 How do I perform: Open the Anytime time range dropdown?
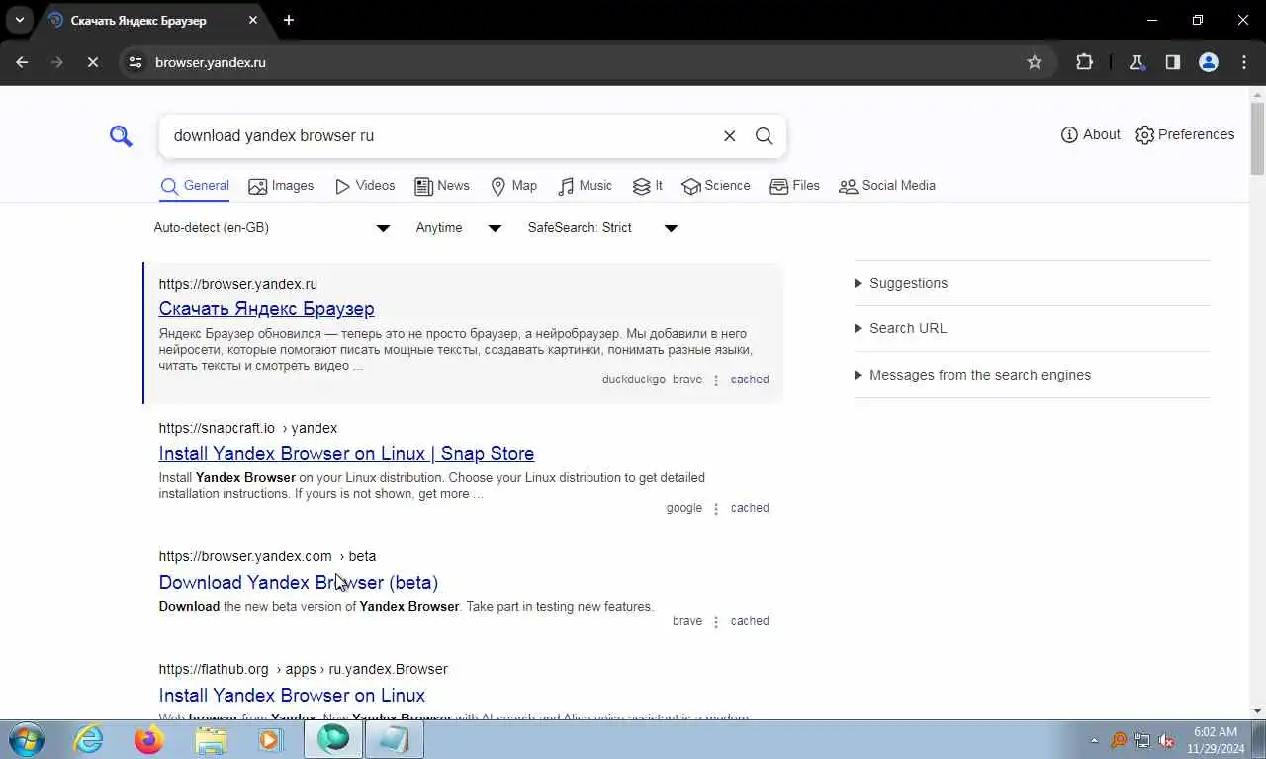458,228
